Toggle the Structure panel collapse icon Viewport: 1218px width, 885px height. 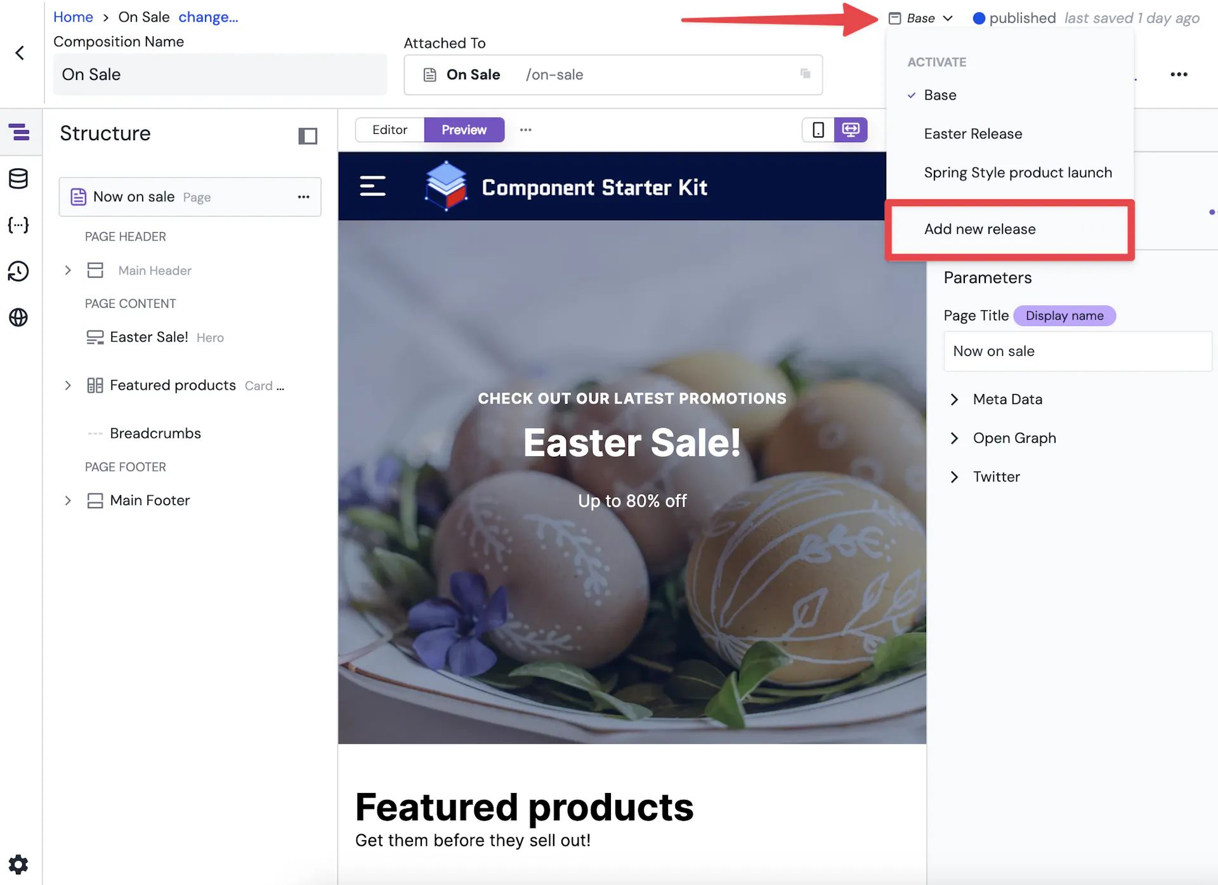(308, 135)
